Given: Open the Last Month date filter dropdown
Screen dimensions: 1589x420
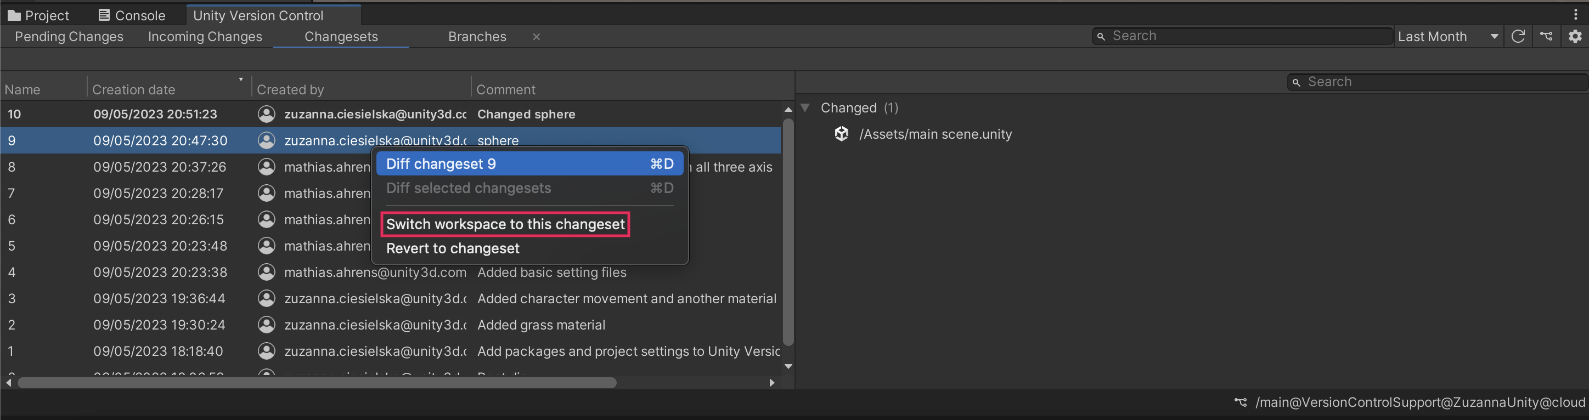Looking at the screenshot, I should [1447, 36].
